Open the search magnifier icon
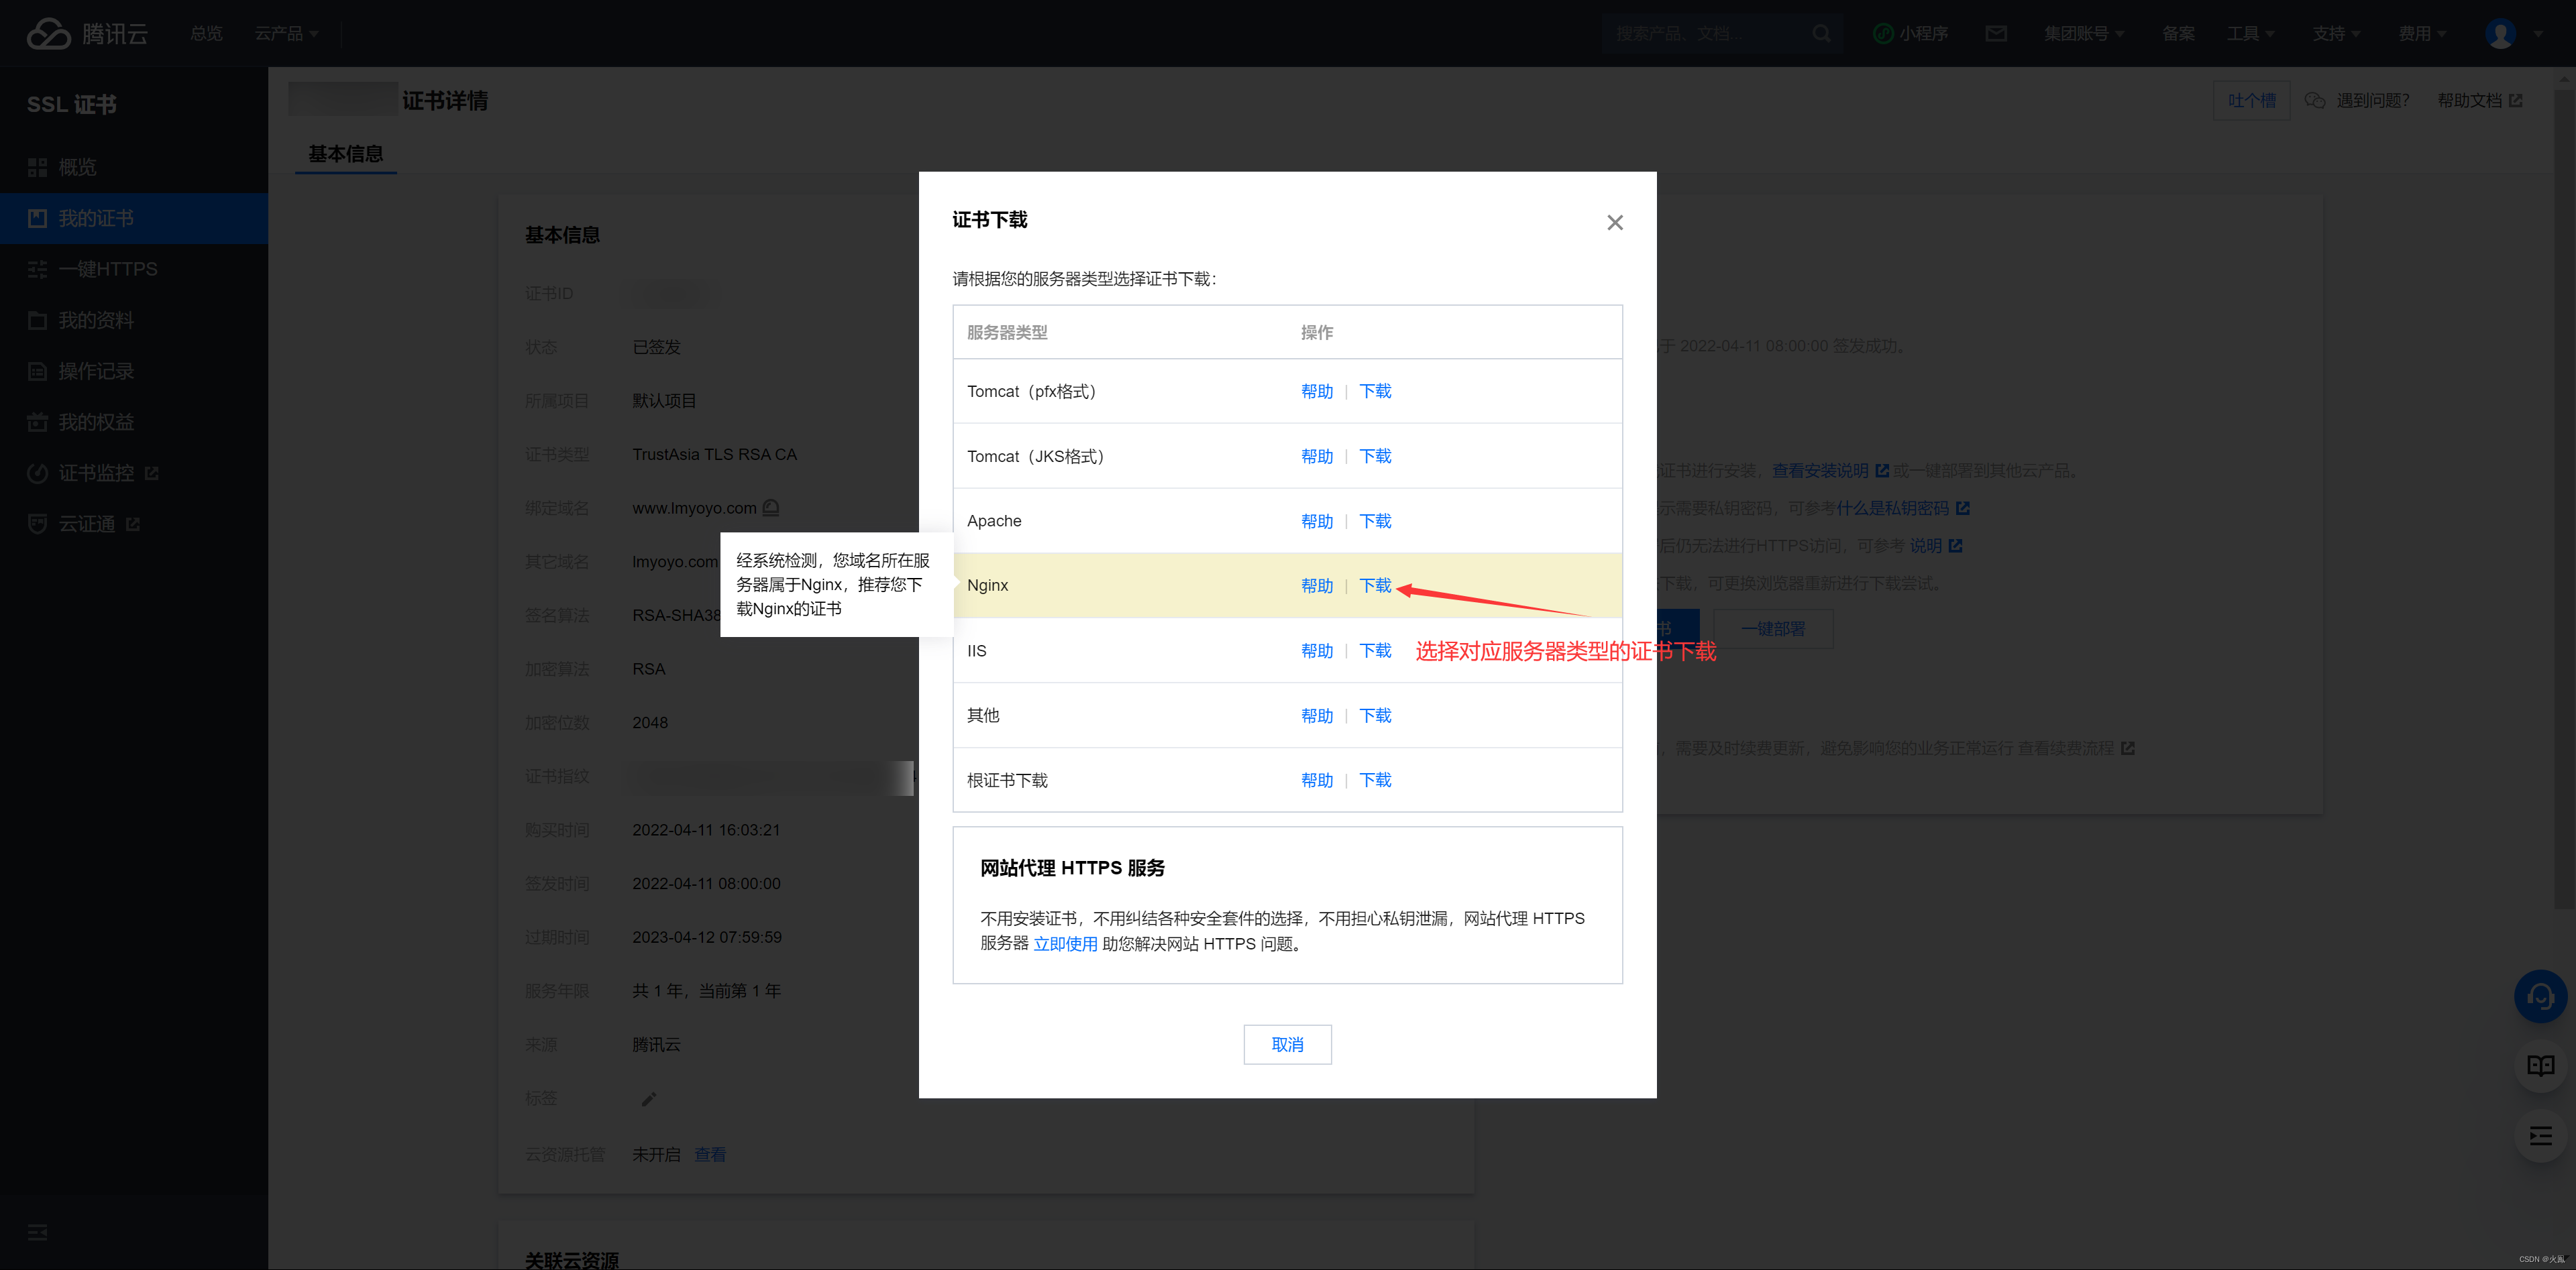Viewport: 2576px width, 1270px height. click(1821, 33)
